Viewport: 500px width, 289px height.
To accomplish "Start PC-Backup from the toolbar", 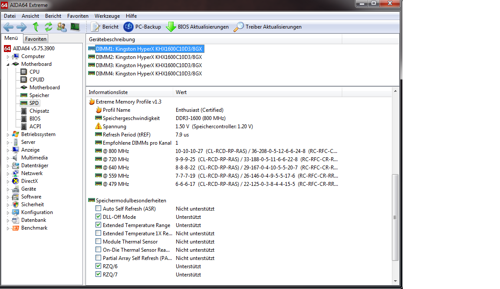I will [x=142, y=27].
